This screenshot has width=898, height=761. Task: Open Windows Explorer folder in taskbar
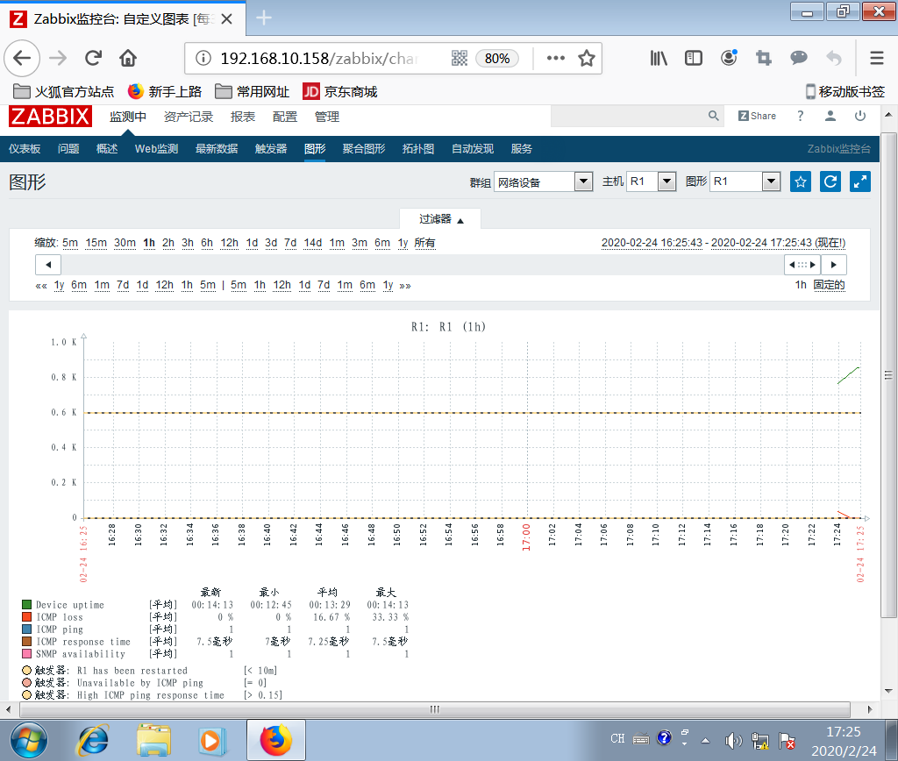[153, 740]
